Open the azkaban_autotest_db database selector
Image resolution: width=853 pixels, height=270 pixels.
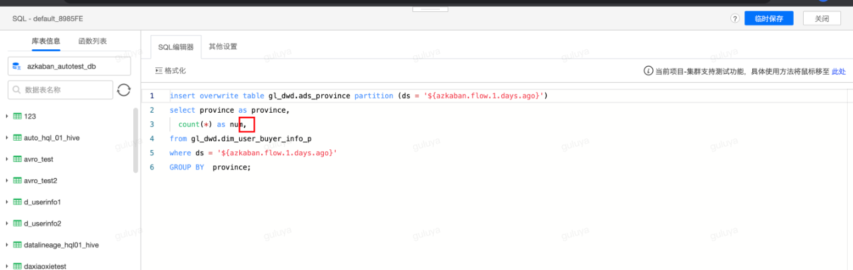pyautogui.click(x=70, y=67)
